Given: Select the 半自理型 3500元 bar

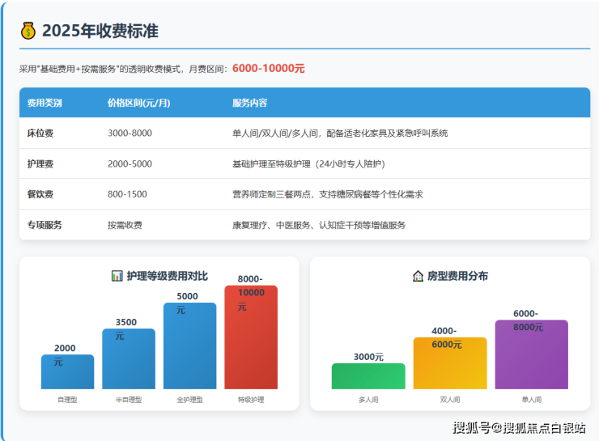Looking at the screenshot, I should coord(128,359).
